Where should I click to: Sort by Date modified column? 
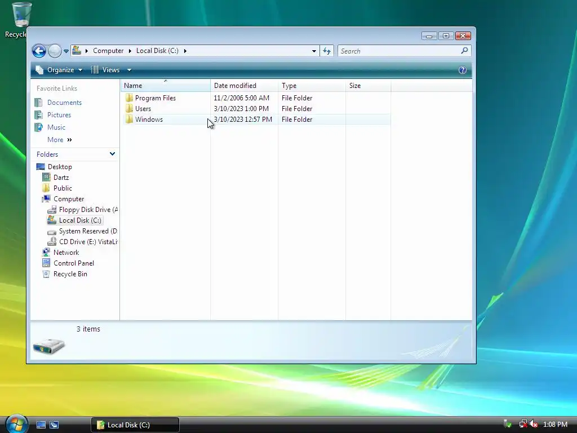coord(245,86)
